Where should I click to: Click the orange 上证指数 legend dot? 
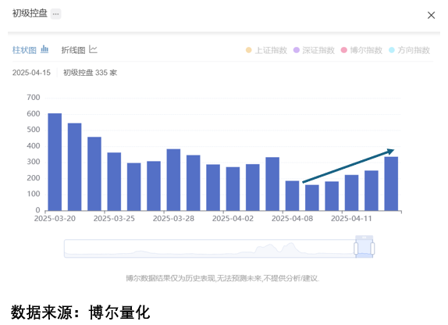[x=248, y=50]
